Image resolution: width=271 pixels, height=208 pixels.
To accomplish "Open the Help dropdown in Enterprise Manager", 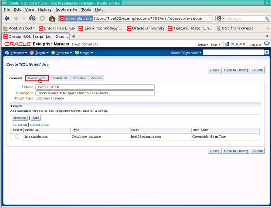I will pyautogui.click(x=215, y=45).
